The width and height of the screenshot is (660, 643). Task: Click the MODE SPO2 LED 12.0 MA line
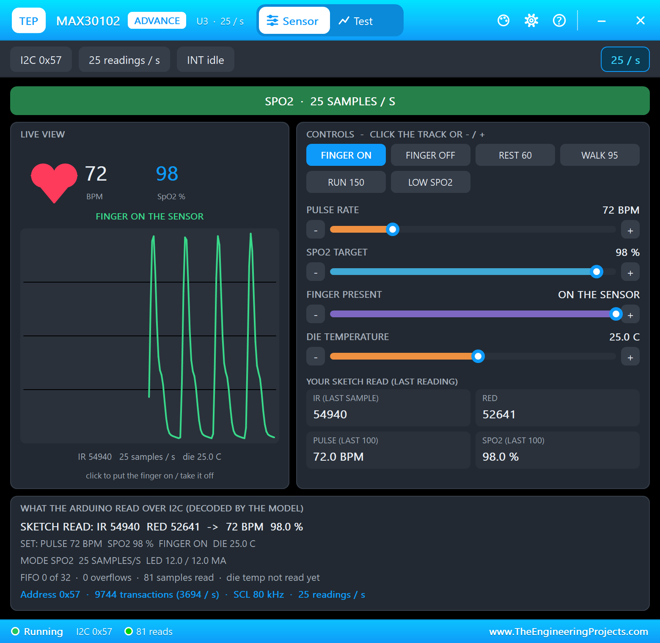point(124,561)
